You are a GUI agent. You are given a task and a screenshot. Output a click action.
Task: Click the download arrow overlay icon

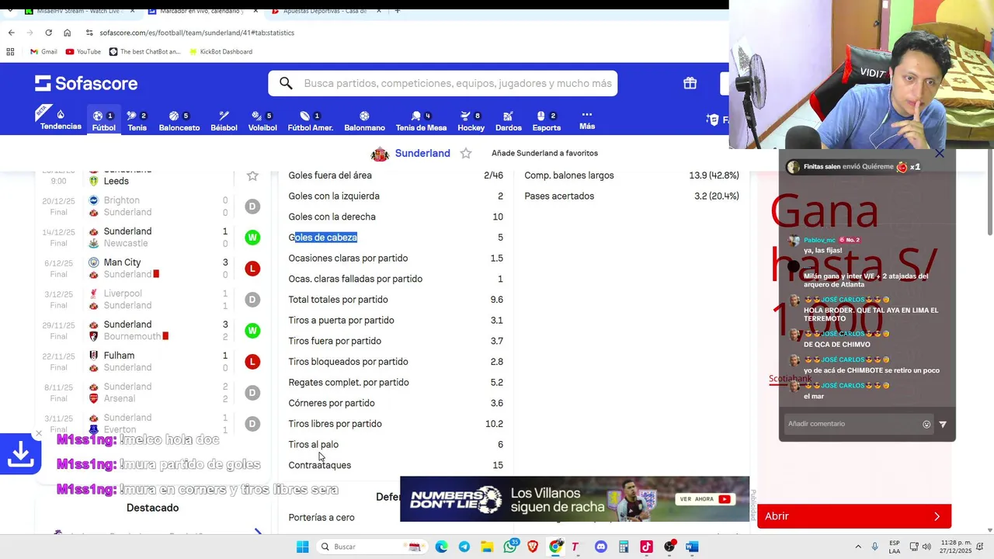[x=20, y=455]
